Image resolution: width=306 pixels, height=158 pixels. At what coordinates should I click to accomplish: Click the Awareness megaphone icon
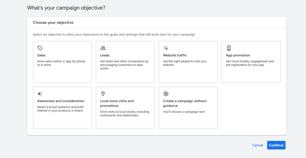[x=40, y=94]
